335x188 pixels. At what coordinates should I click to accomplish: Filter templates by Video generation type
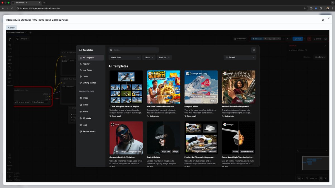click(91, 105)
